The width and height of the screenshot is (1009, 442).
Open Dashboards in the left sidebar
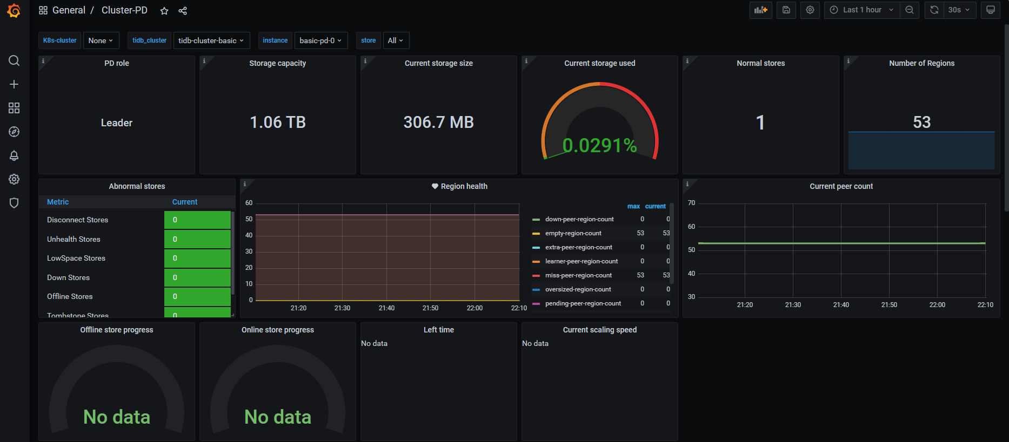(x=14, y=108)
